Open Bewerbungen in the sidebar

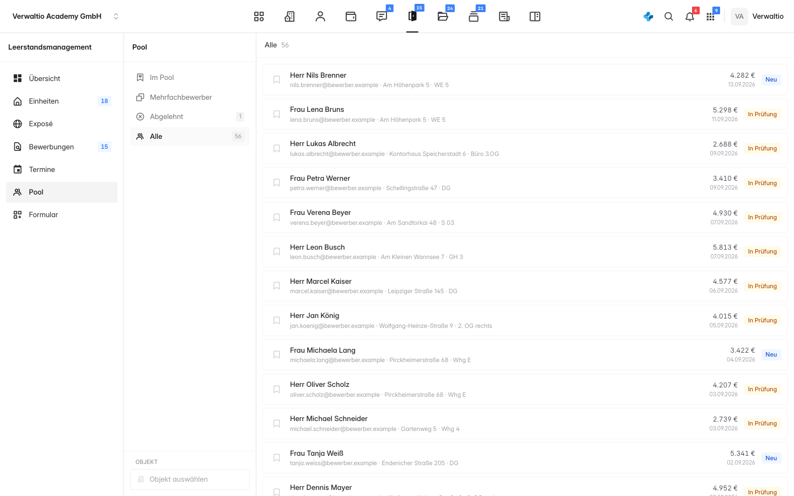pyautogui.click(x=62, y=147)
